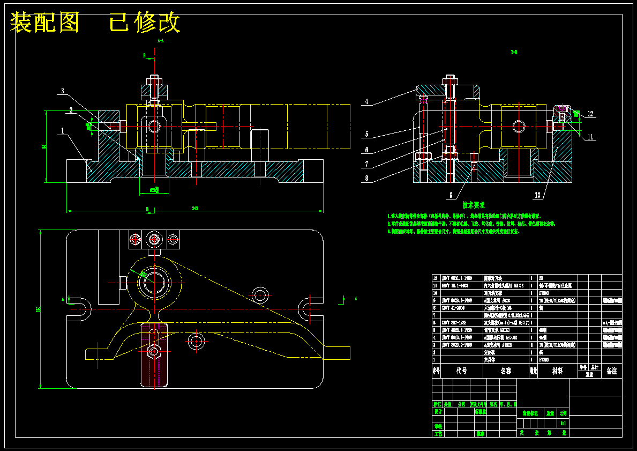Select the 定位块 name cell in row 2

click(x=506, y=352)
